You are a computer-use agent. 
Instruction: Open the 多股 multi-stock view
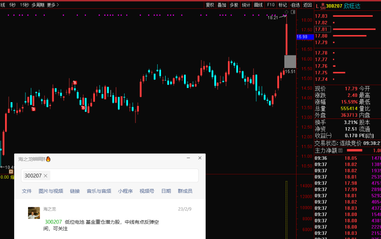pos(234,5)
